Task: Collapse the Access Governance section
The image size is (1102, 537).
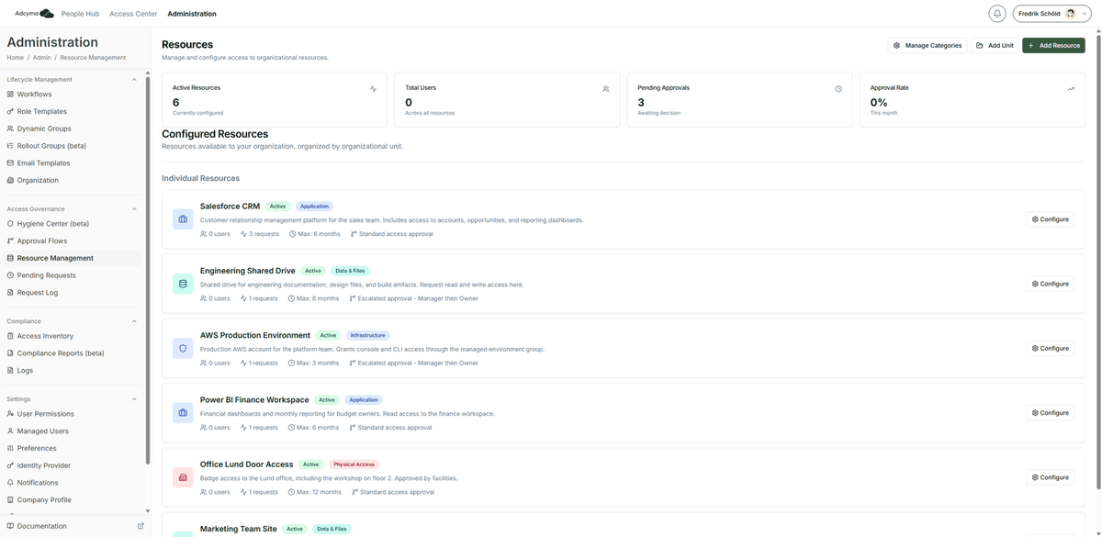Action: pyautogui.click(x=134, y=209)
